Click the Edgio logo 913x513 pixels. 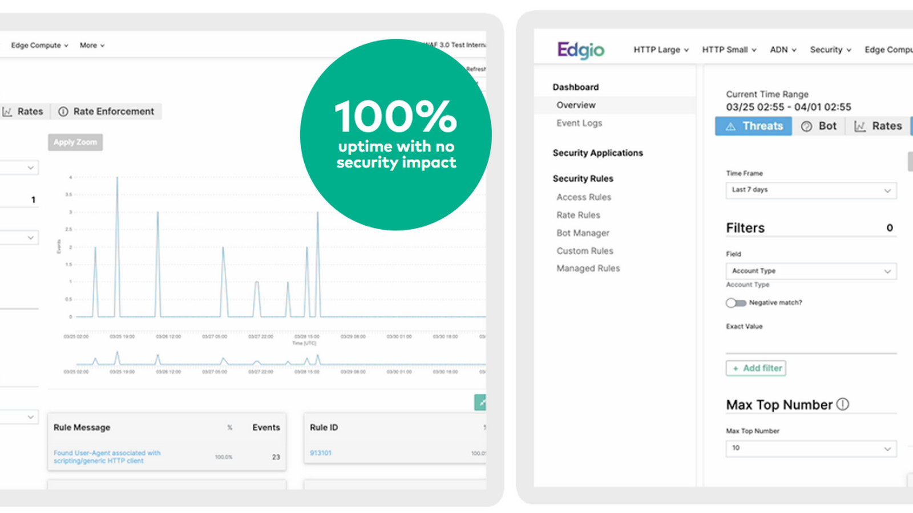click(581, 50)
